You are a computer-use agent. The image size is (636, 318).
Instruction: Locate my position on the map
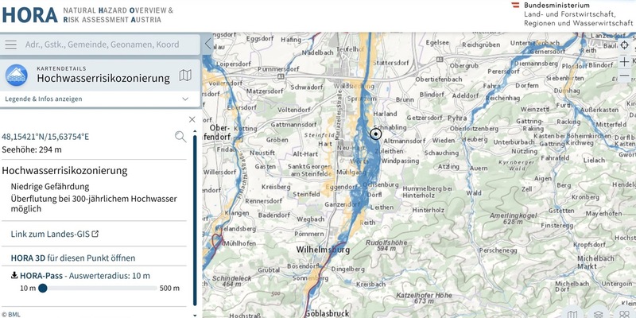coord(625,45)
